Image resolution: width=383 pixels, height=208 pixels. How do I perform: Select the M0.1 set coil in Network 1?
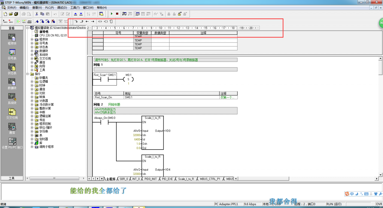pyautogui.click(x=128, y=79)
